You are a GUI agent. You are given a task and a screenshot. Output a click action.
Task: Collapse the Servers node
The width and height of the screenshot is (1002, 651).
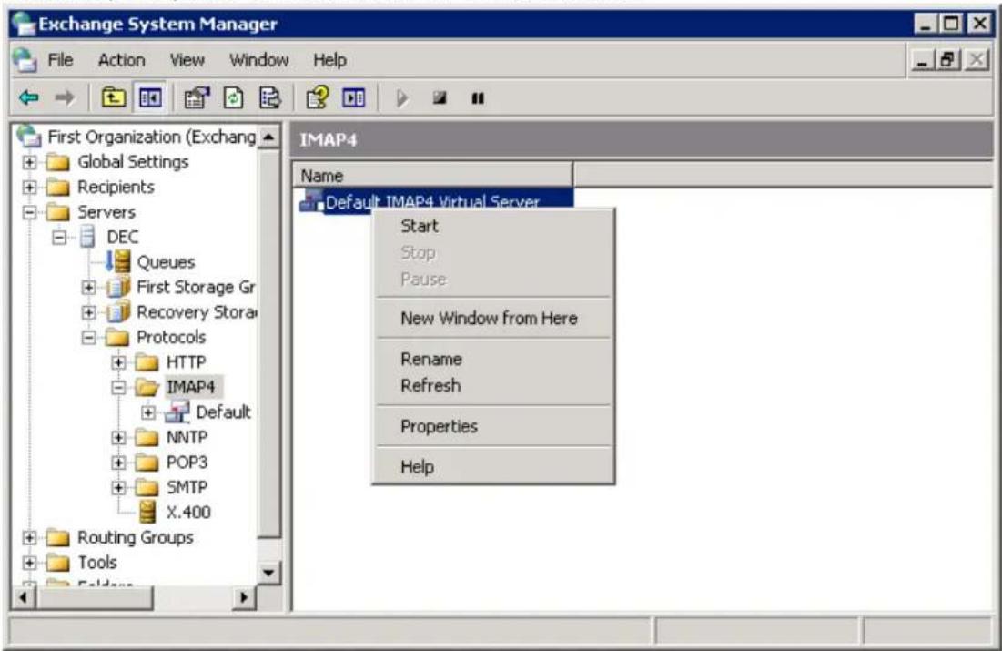point(29,211)
